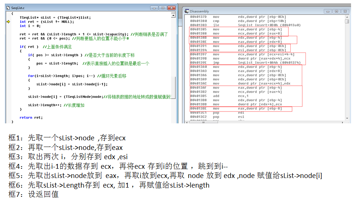Click disassembly address 004013B2
364x202 pixels.
198,92
